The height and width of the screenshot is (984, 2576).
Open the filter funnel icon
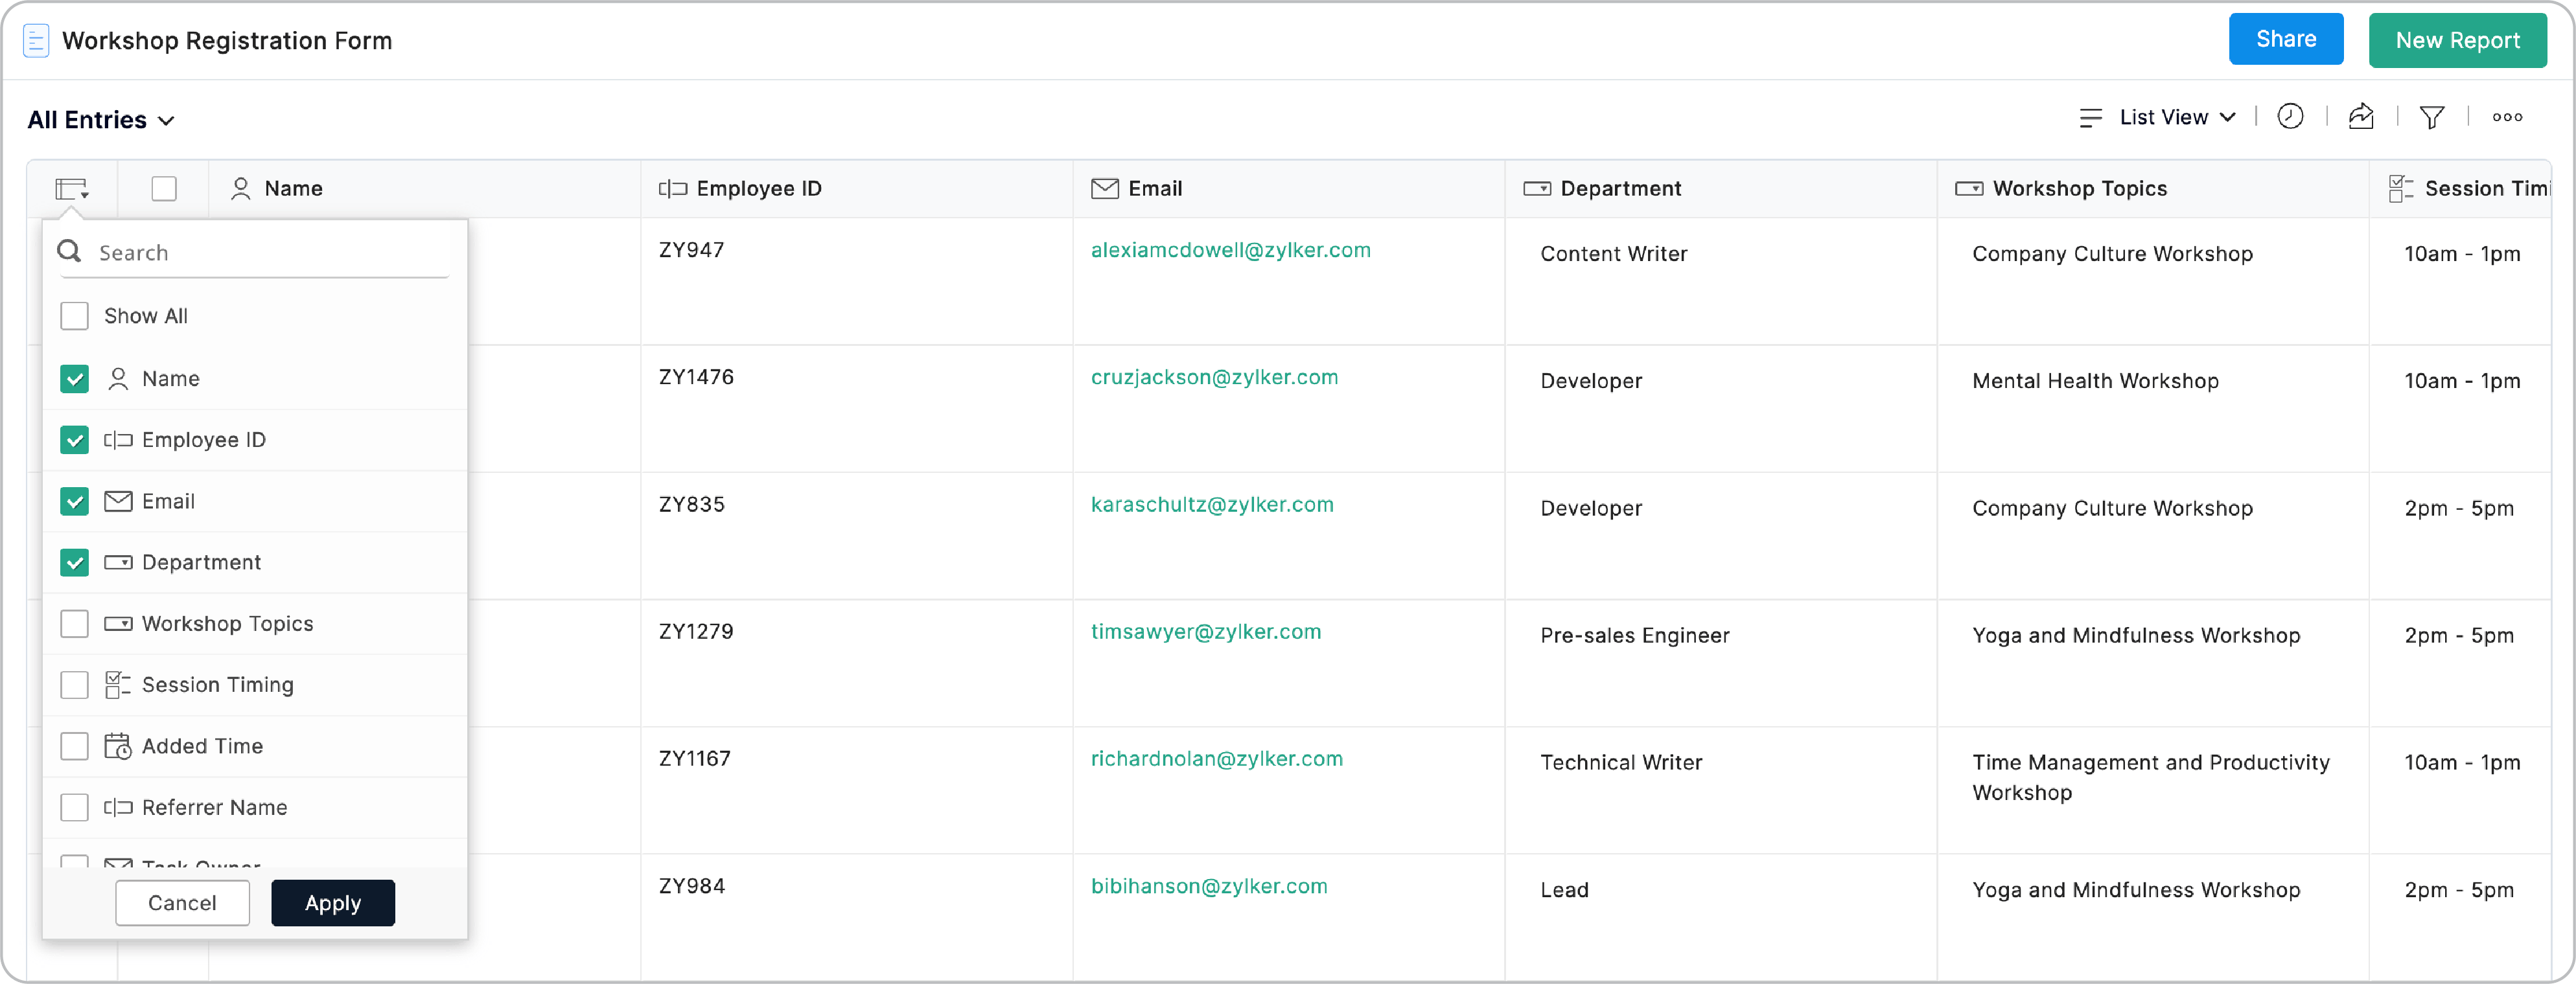2432,118
